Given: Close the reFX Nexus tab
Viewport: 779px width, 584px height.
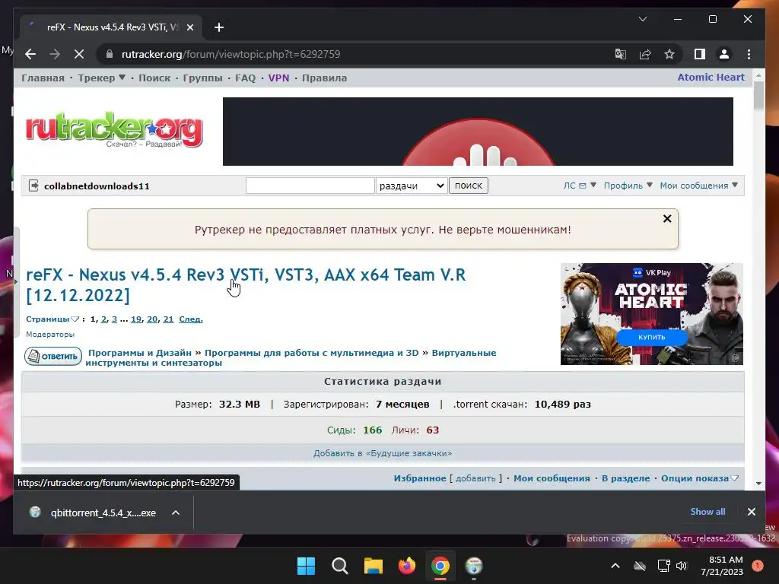Looking at the screenshot, I should click(x=189, y=27).
